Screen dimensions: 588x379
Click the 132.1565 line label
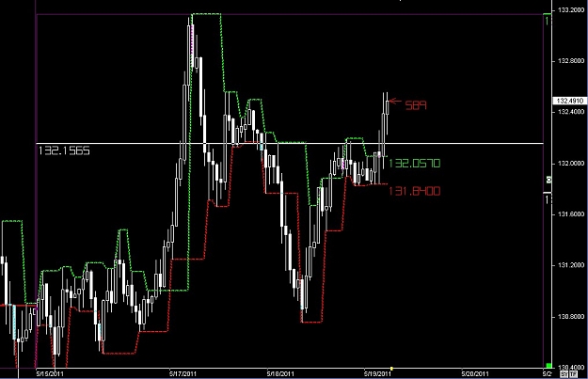click(64, 150)
